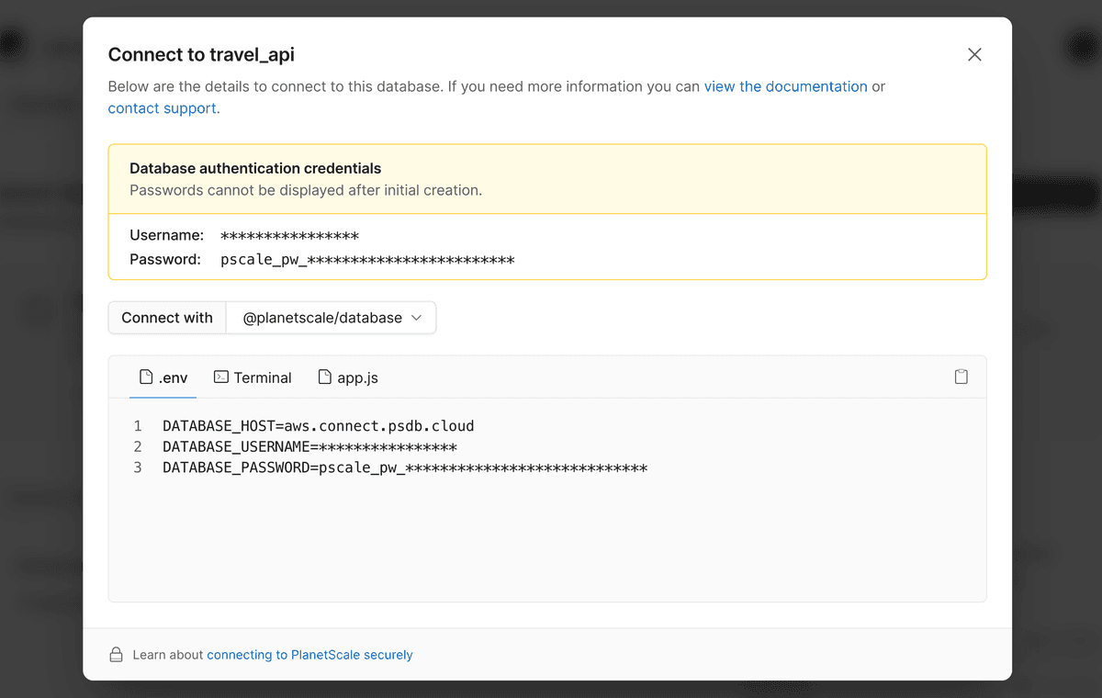Close the Connect to travel_api dialog
The height and width of the screenshot is (698, 1102).
[974, 55]
